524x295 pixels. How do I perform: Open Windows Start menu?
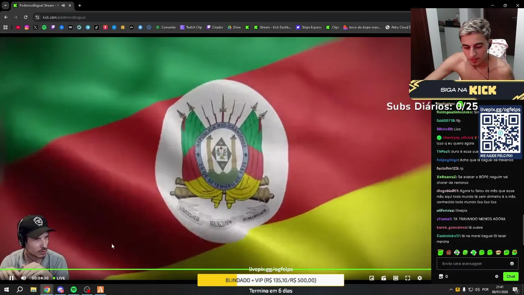pos(7,290)
